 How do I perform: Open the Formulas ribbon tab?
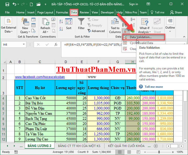[62, 12]
